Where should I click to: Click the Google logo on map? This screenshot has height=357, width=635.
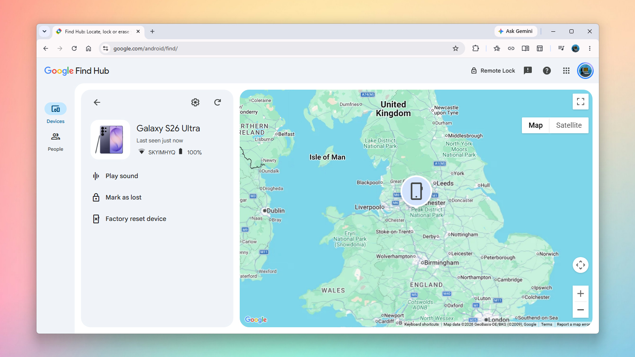[256, 320]
